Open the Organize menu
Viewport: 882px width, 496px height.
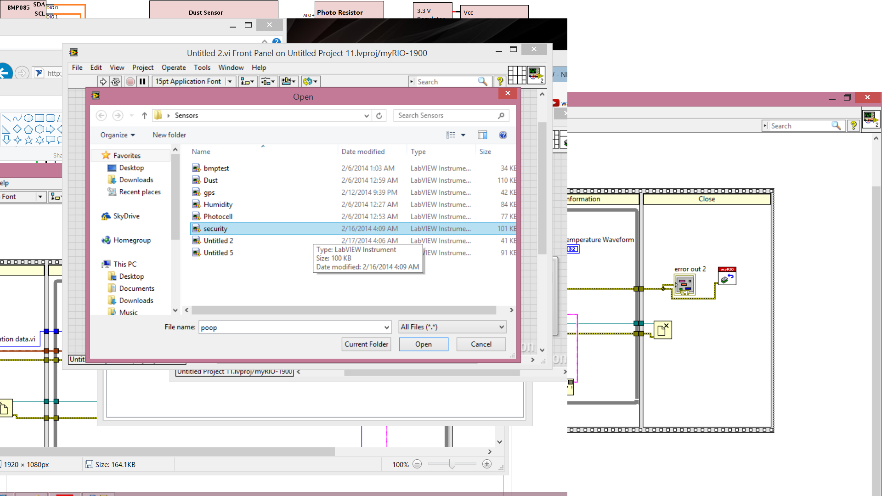click(118, 135)
